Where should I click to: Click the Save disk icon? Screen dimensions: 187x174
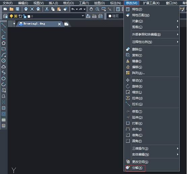pyautogui.click(x=18, y=9)
